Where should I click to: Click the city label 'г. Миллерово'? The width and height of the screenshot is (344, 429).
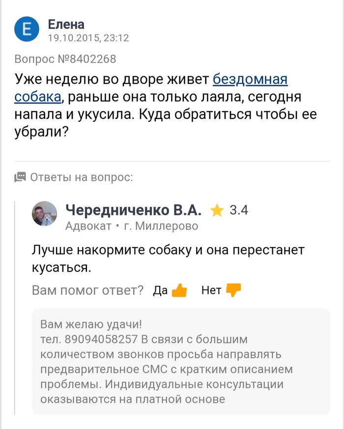click(x=146, y=226)
